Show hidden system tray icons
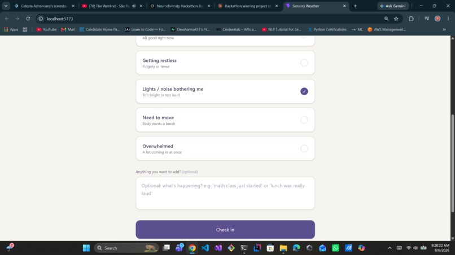455x255 pixels. (x=390, y=248)
